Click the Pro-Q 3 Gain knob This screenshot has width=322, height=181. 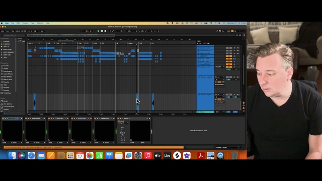[123, 131]
